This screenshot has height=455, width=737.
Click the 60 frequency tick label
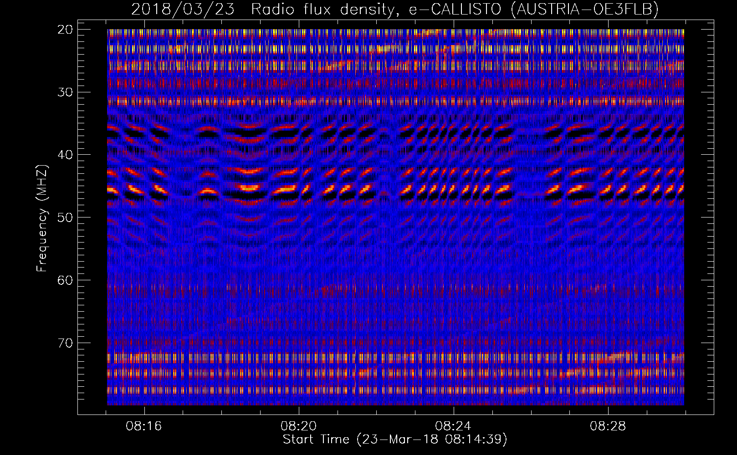[65, 280]
